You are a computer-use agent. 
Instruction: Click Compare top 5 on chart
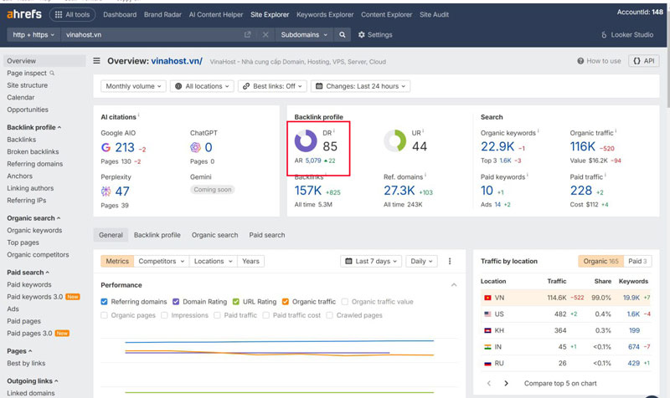[x=560, y=383]
